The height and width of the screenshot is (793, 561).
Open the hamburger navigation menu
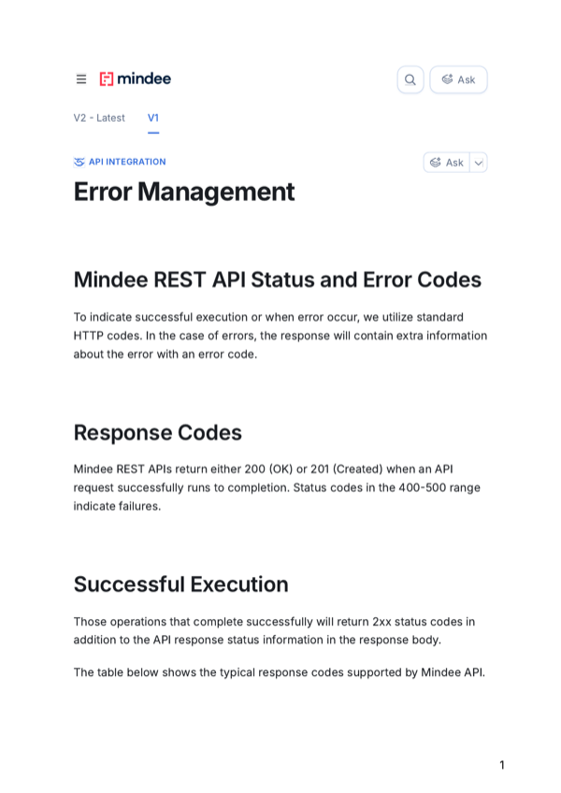tap(81, 79)
